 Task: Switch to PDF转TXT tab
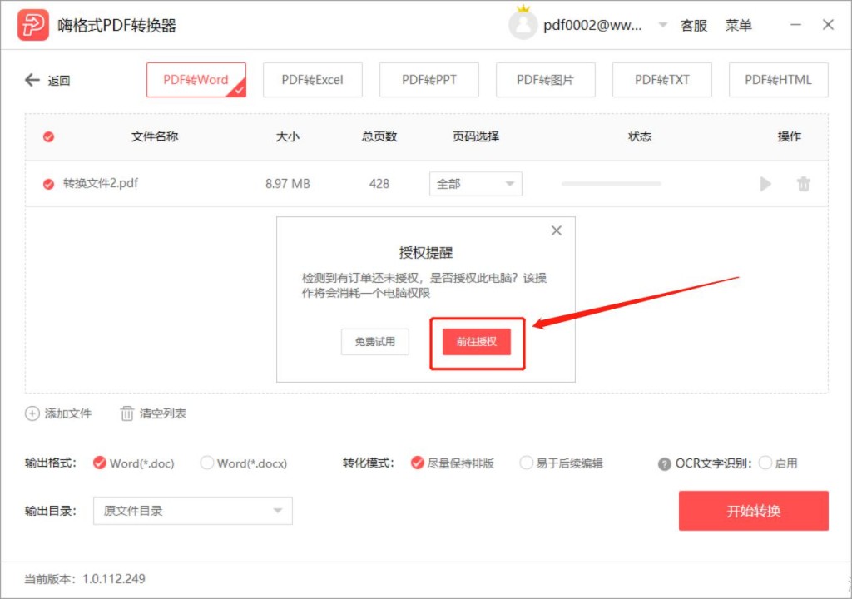coord(661,80)
